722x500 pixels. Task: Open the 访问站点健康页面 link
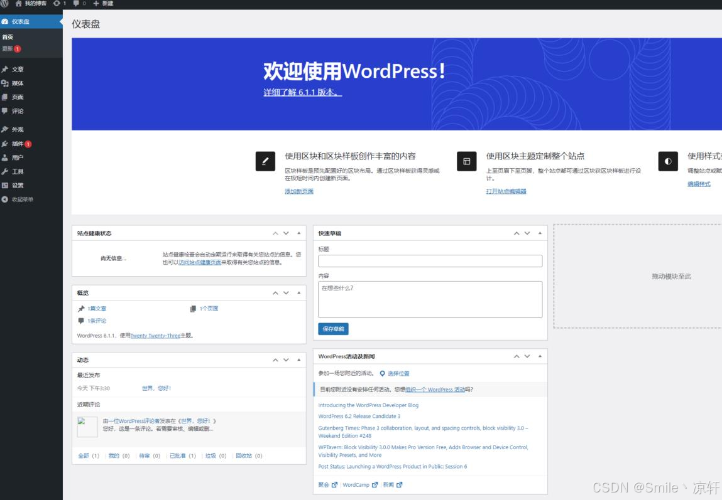[x=200, y=263]
